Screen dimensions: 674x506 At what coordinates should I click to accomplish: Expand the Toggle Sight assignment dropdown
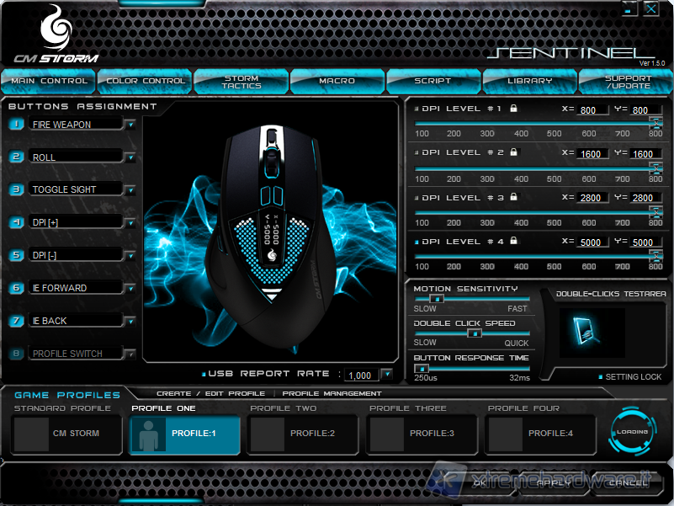pyautogui.click(x=130, y=189)
